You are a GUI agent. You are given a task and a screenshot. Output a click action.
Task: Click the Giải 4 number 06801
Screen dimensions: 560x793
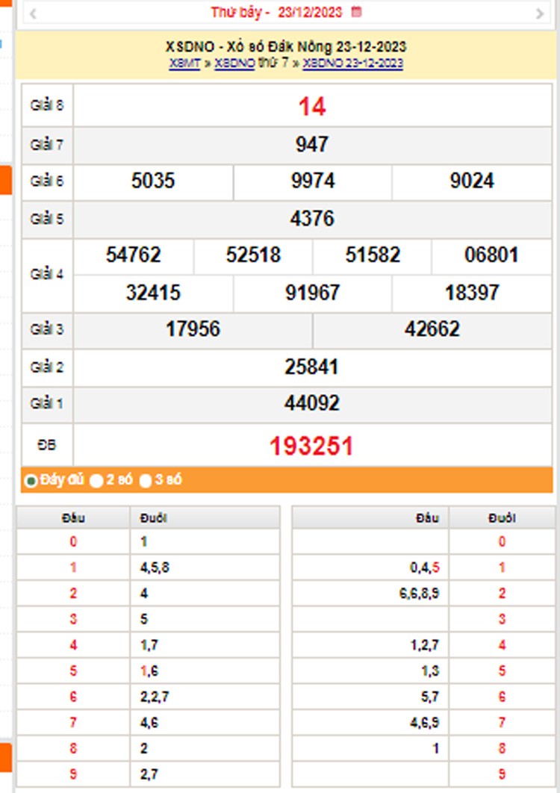point(491,255)
